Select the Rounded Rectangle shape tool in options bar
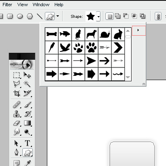Viewport: 166px width, 166px height. (10, 16)
